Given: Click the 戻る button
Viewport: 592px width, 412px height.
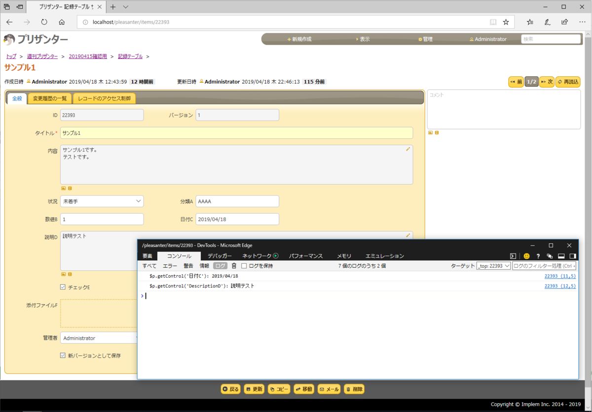Looking at the screenshot, I should coord(230,389).
